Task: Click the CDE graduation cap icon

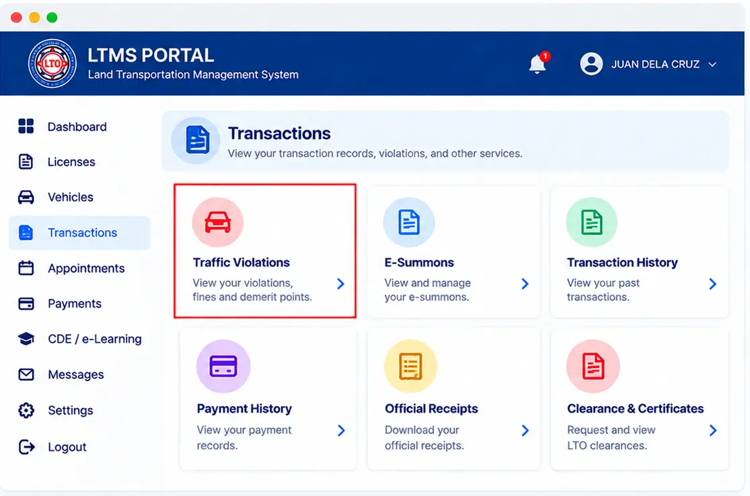Action: [x=26, y=339]
